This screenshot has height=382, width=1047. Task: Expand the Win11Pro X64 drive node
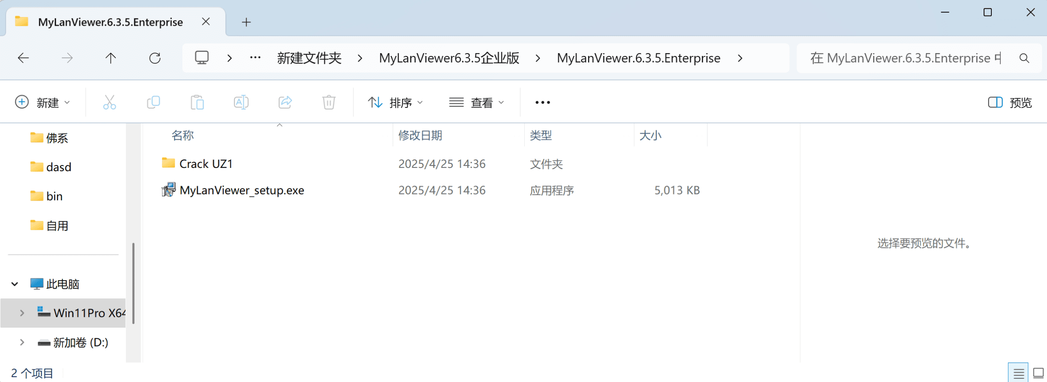(22, 313)
